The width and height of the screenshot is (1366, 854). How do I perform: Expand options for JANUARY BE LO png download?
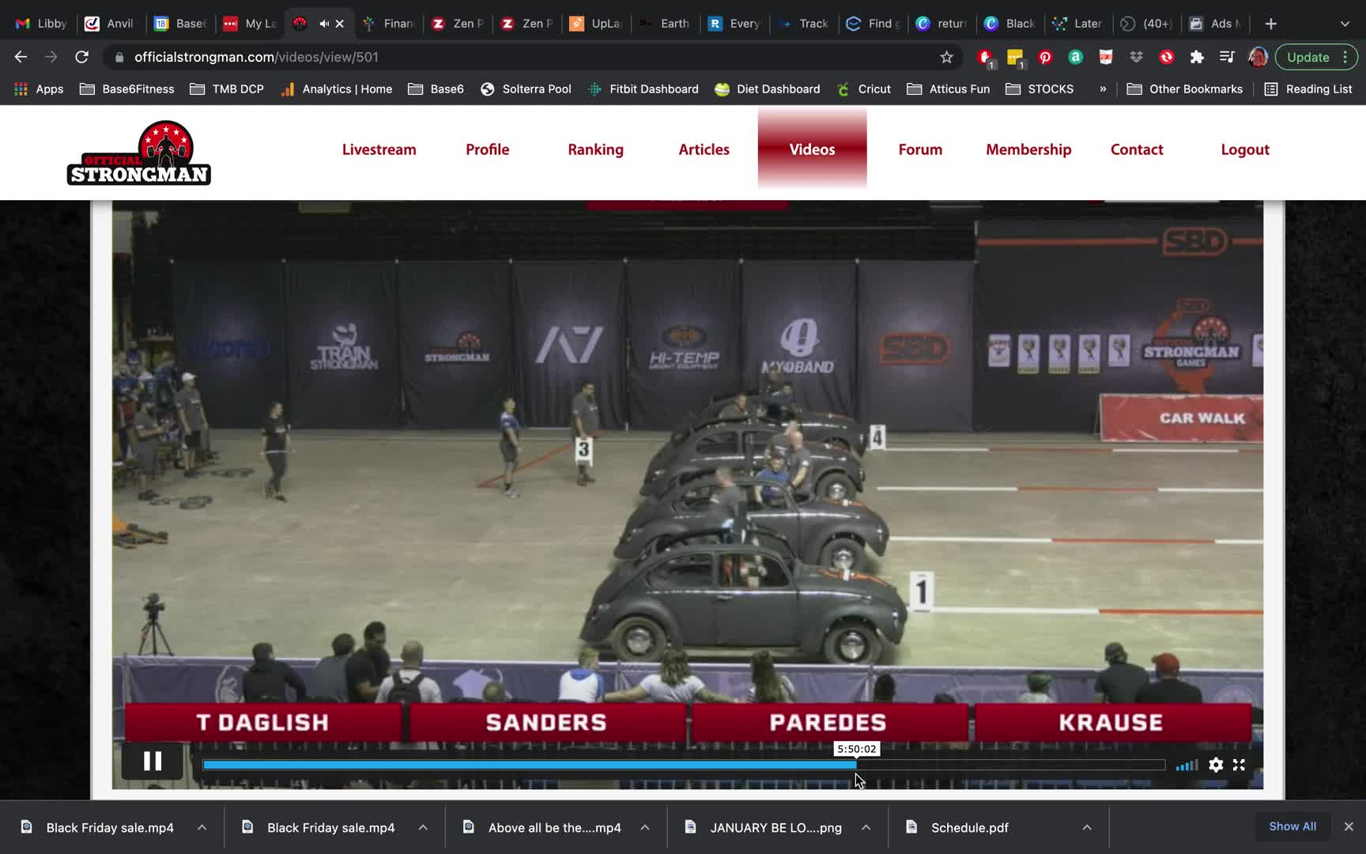tap(866, 827)
